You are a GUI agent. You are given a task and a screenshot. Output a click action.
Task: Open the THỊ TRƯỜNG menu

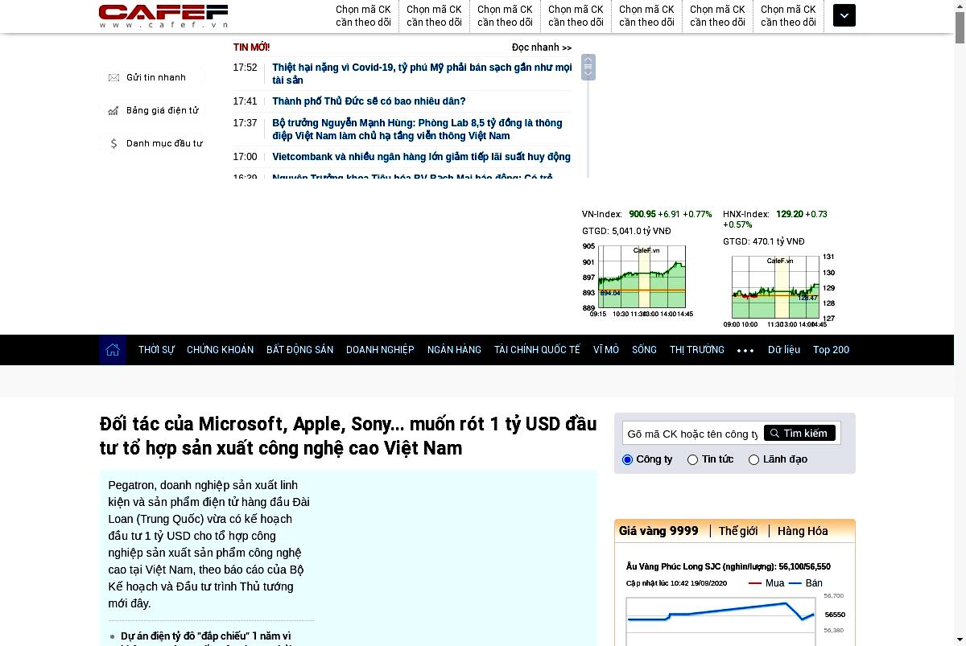697,350
